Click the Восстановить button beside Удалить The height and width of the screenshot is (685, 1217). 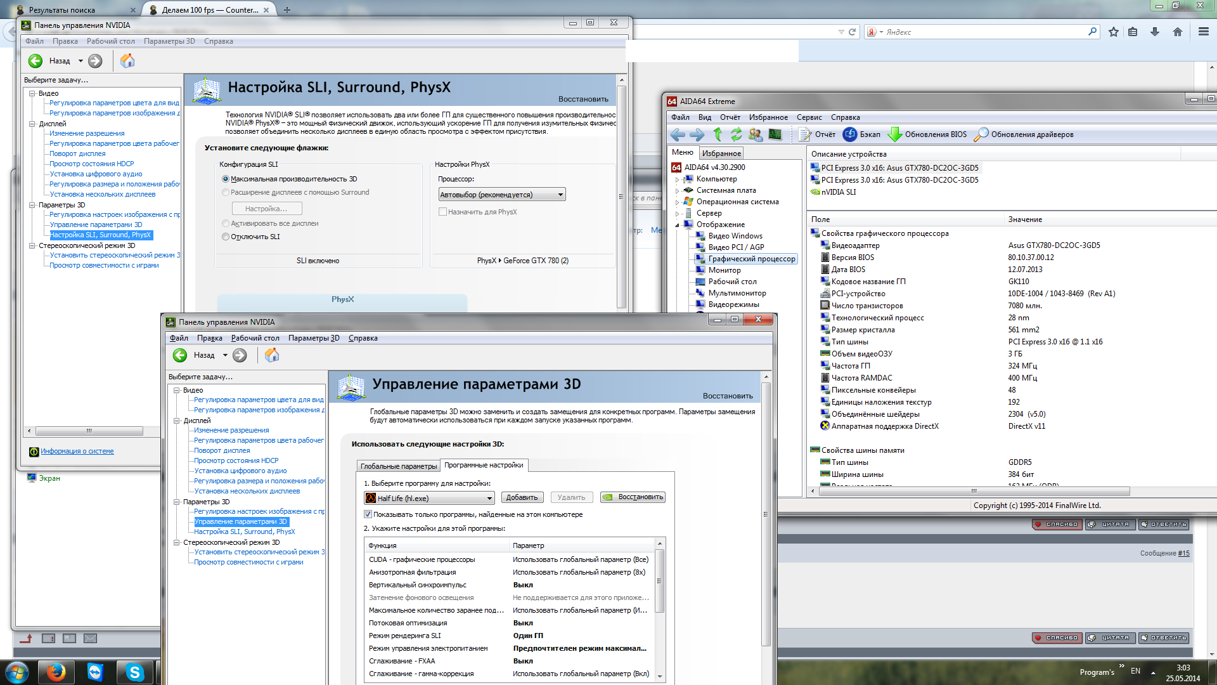[633, 497]
